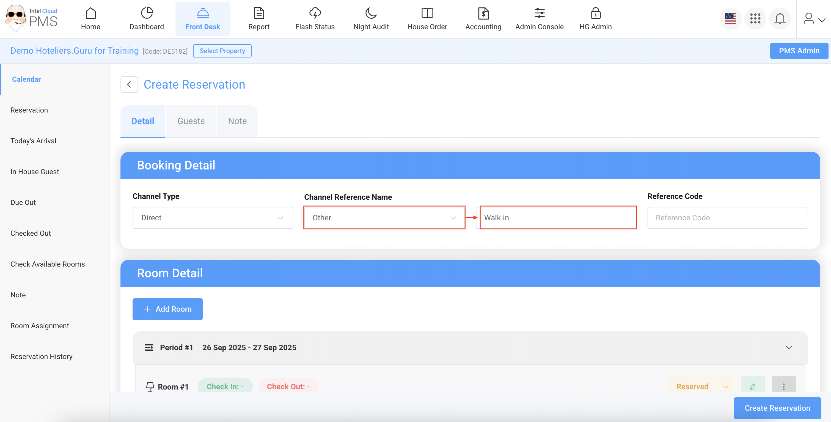Open Today's Arrival in sidebar
The image size is (831, 422).
[x=33, y=141]
